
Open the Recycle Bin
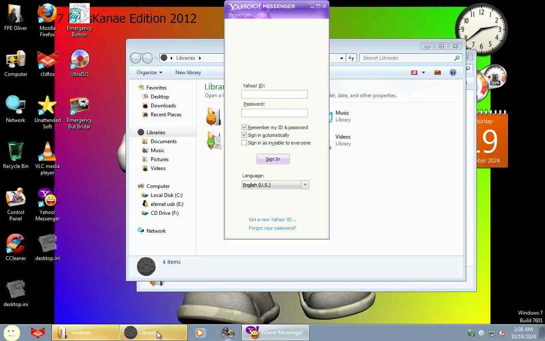tap(16, 156)
